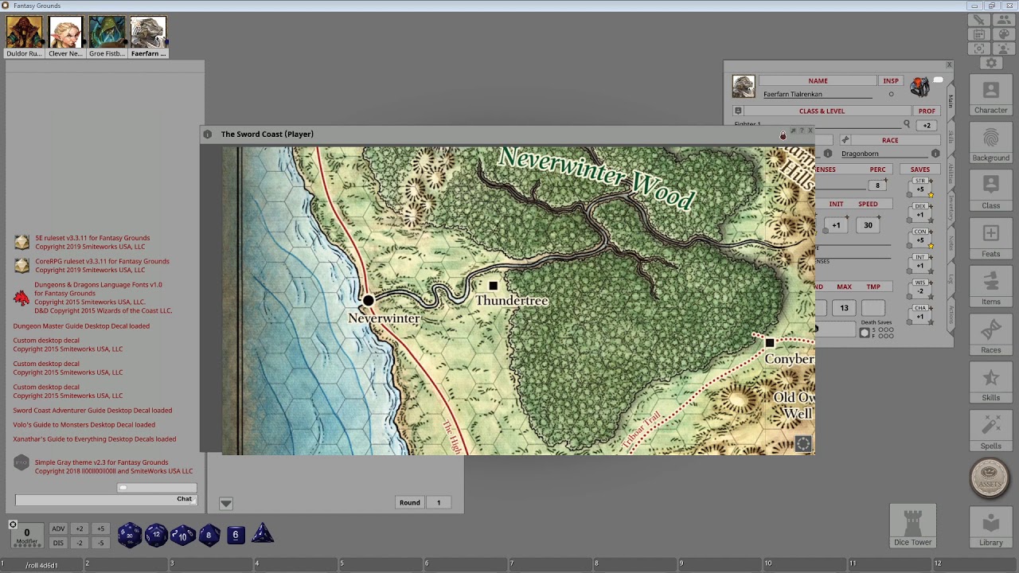Select Clever Ne... character portrait
Image resolution: width=1019 pixels, height=573 pixels.
[x=65, y=37]
